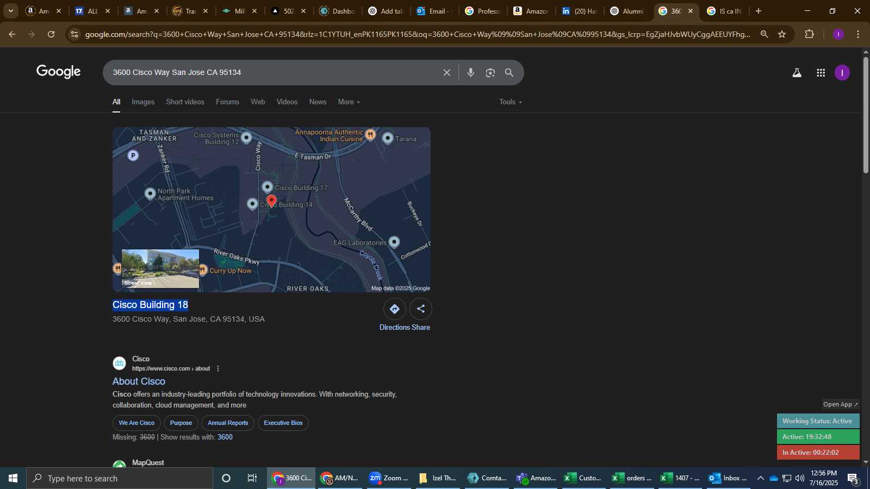Open the Tools dropdown
This screenshot has height=489, width=870.
(511, 102)
